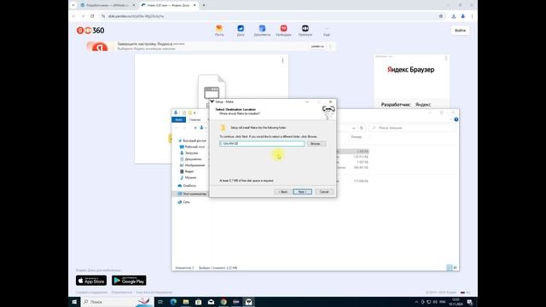This screenshot has width=546, height=307.
Task: Open Explorer address history dropdown
Action: pyautogui.click(x=354, y=128)
